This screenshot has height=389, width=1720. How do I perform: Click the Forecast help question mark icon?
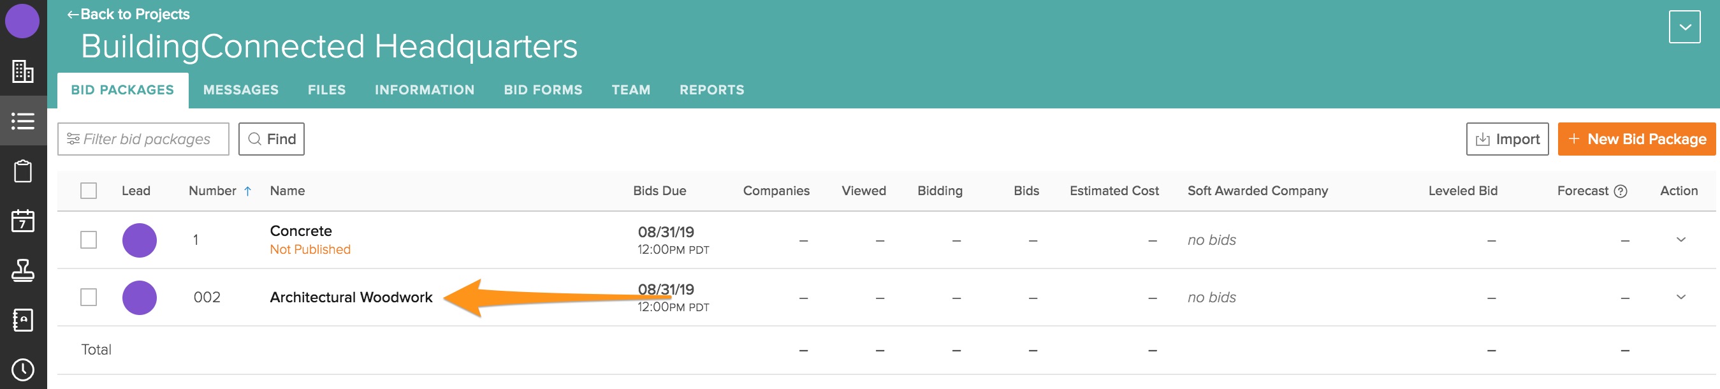click(1620, 191)
